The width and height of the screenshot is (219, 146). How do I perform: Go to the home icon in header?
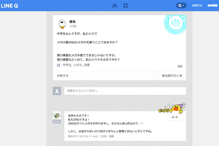(115, 6)
